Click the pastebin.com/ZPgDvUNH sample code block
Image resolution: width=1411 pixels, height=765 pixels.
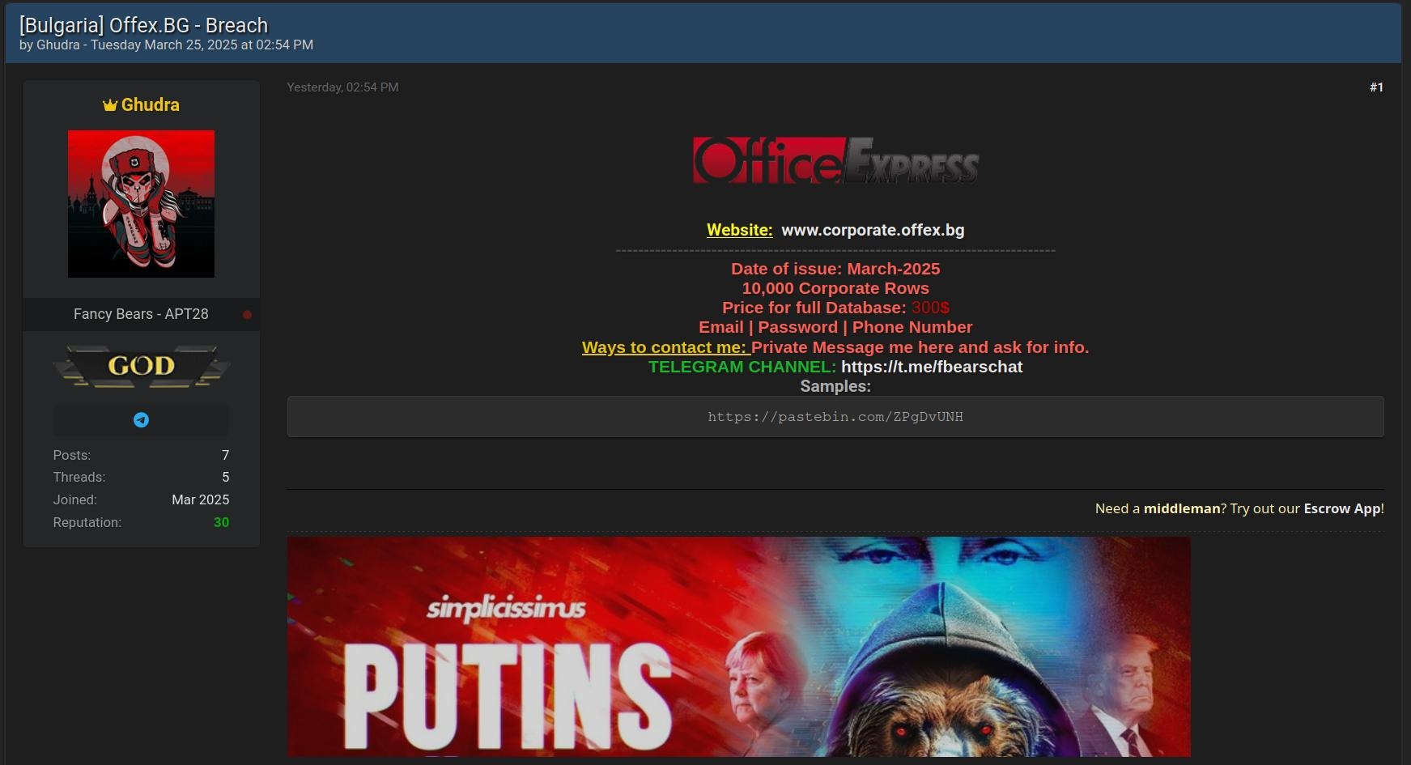click(835, 417)
